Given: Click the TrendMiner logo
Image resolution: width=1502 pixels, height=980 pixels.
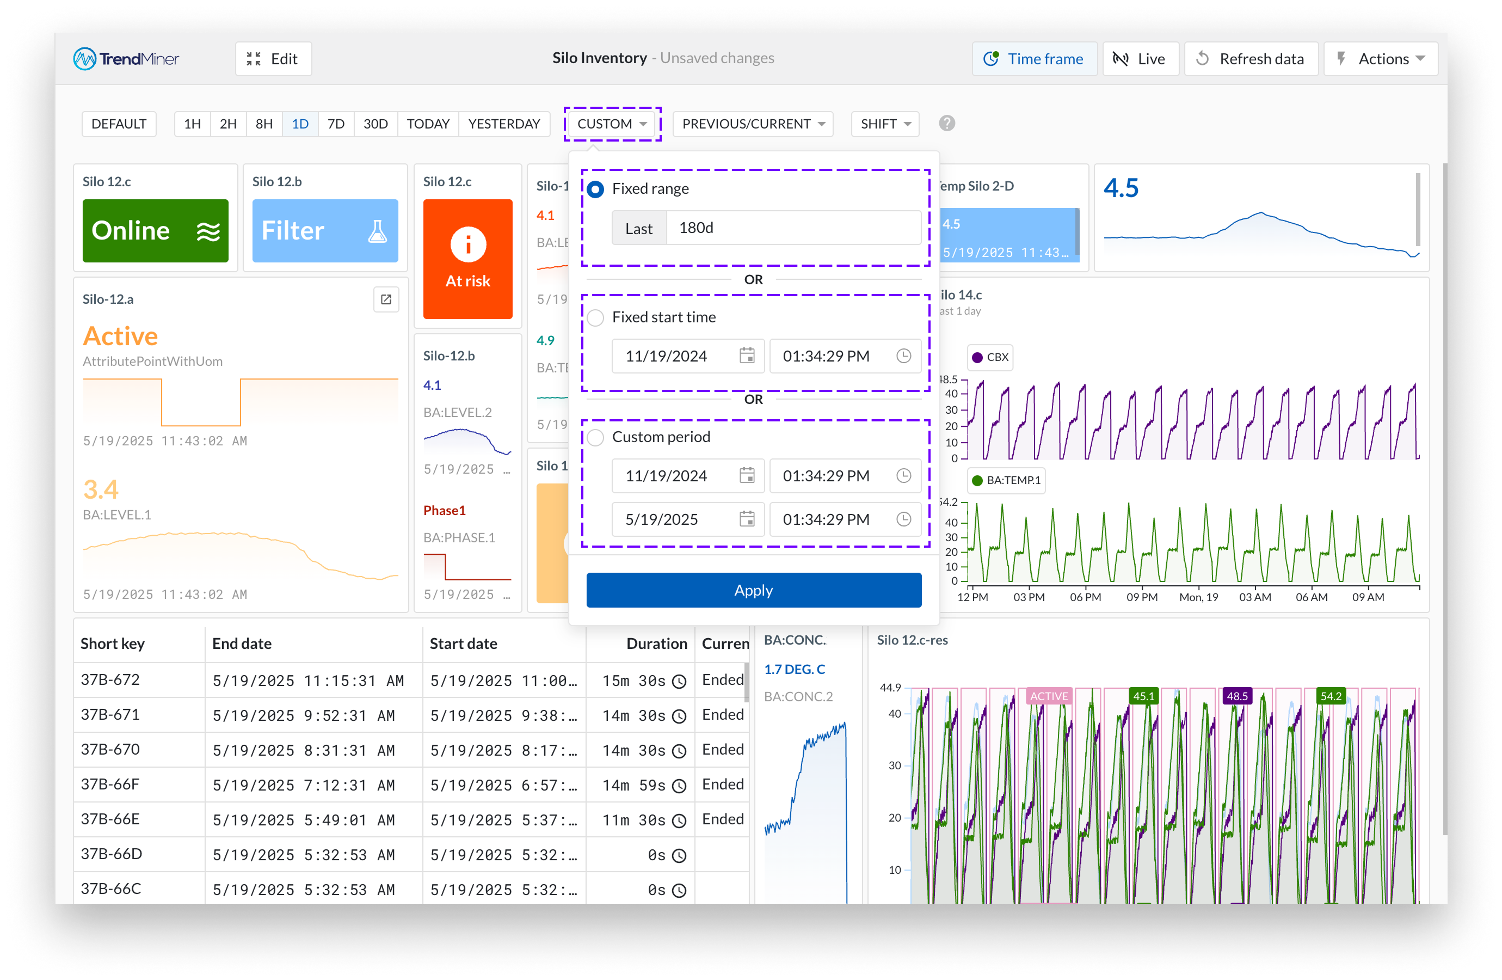Looking at the screenshot, I should (126, 59).
